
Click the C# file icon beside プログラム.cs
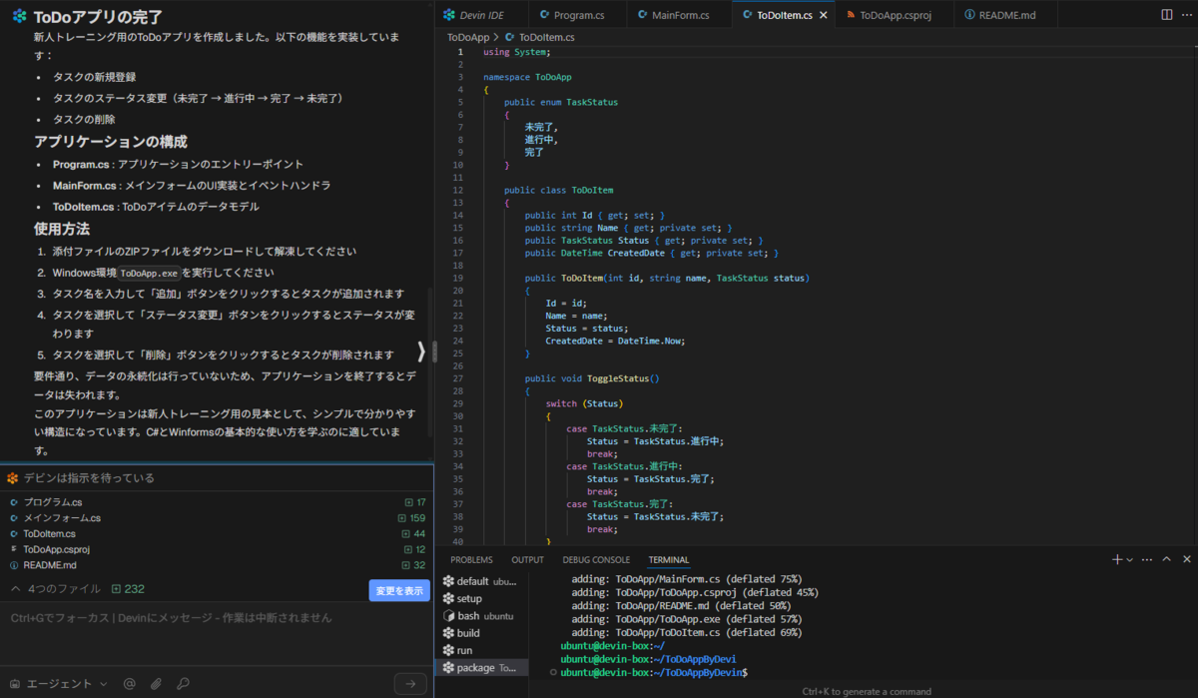(14, 502)
